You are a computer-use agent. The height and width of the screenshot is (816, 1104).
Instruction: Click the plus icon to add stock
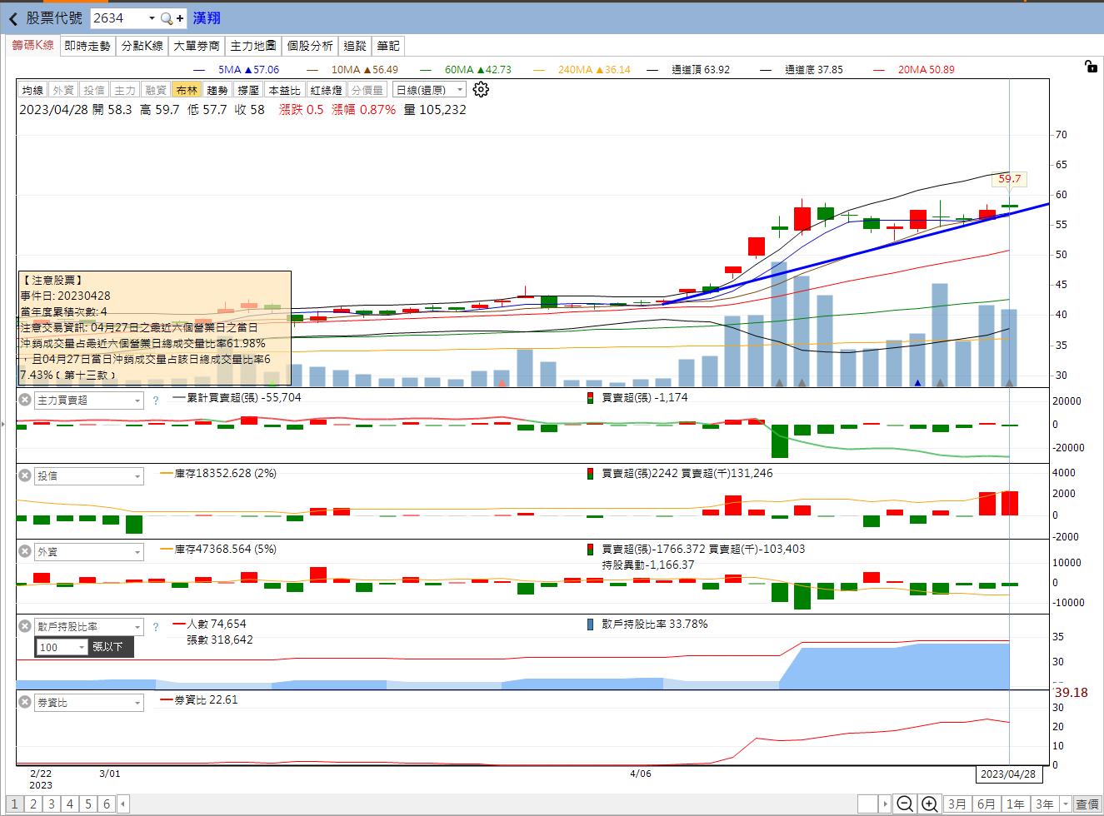[x=179, y=18]
